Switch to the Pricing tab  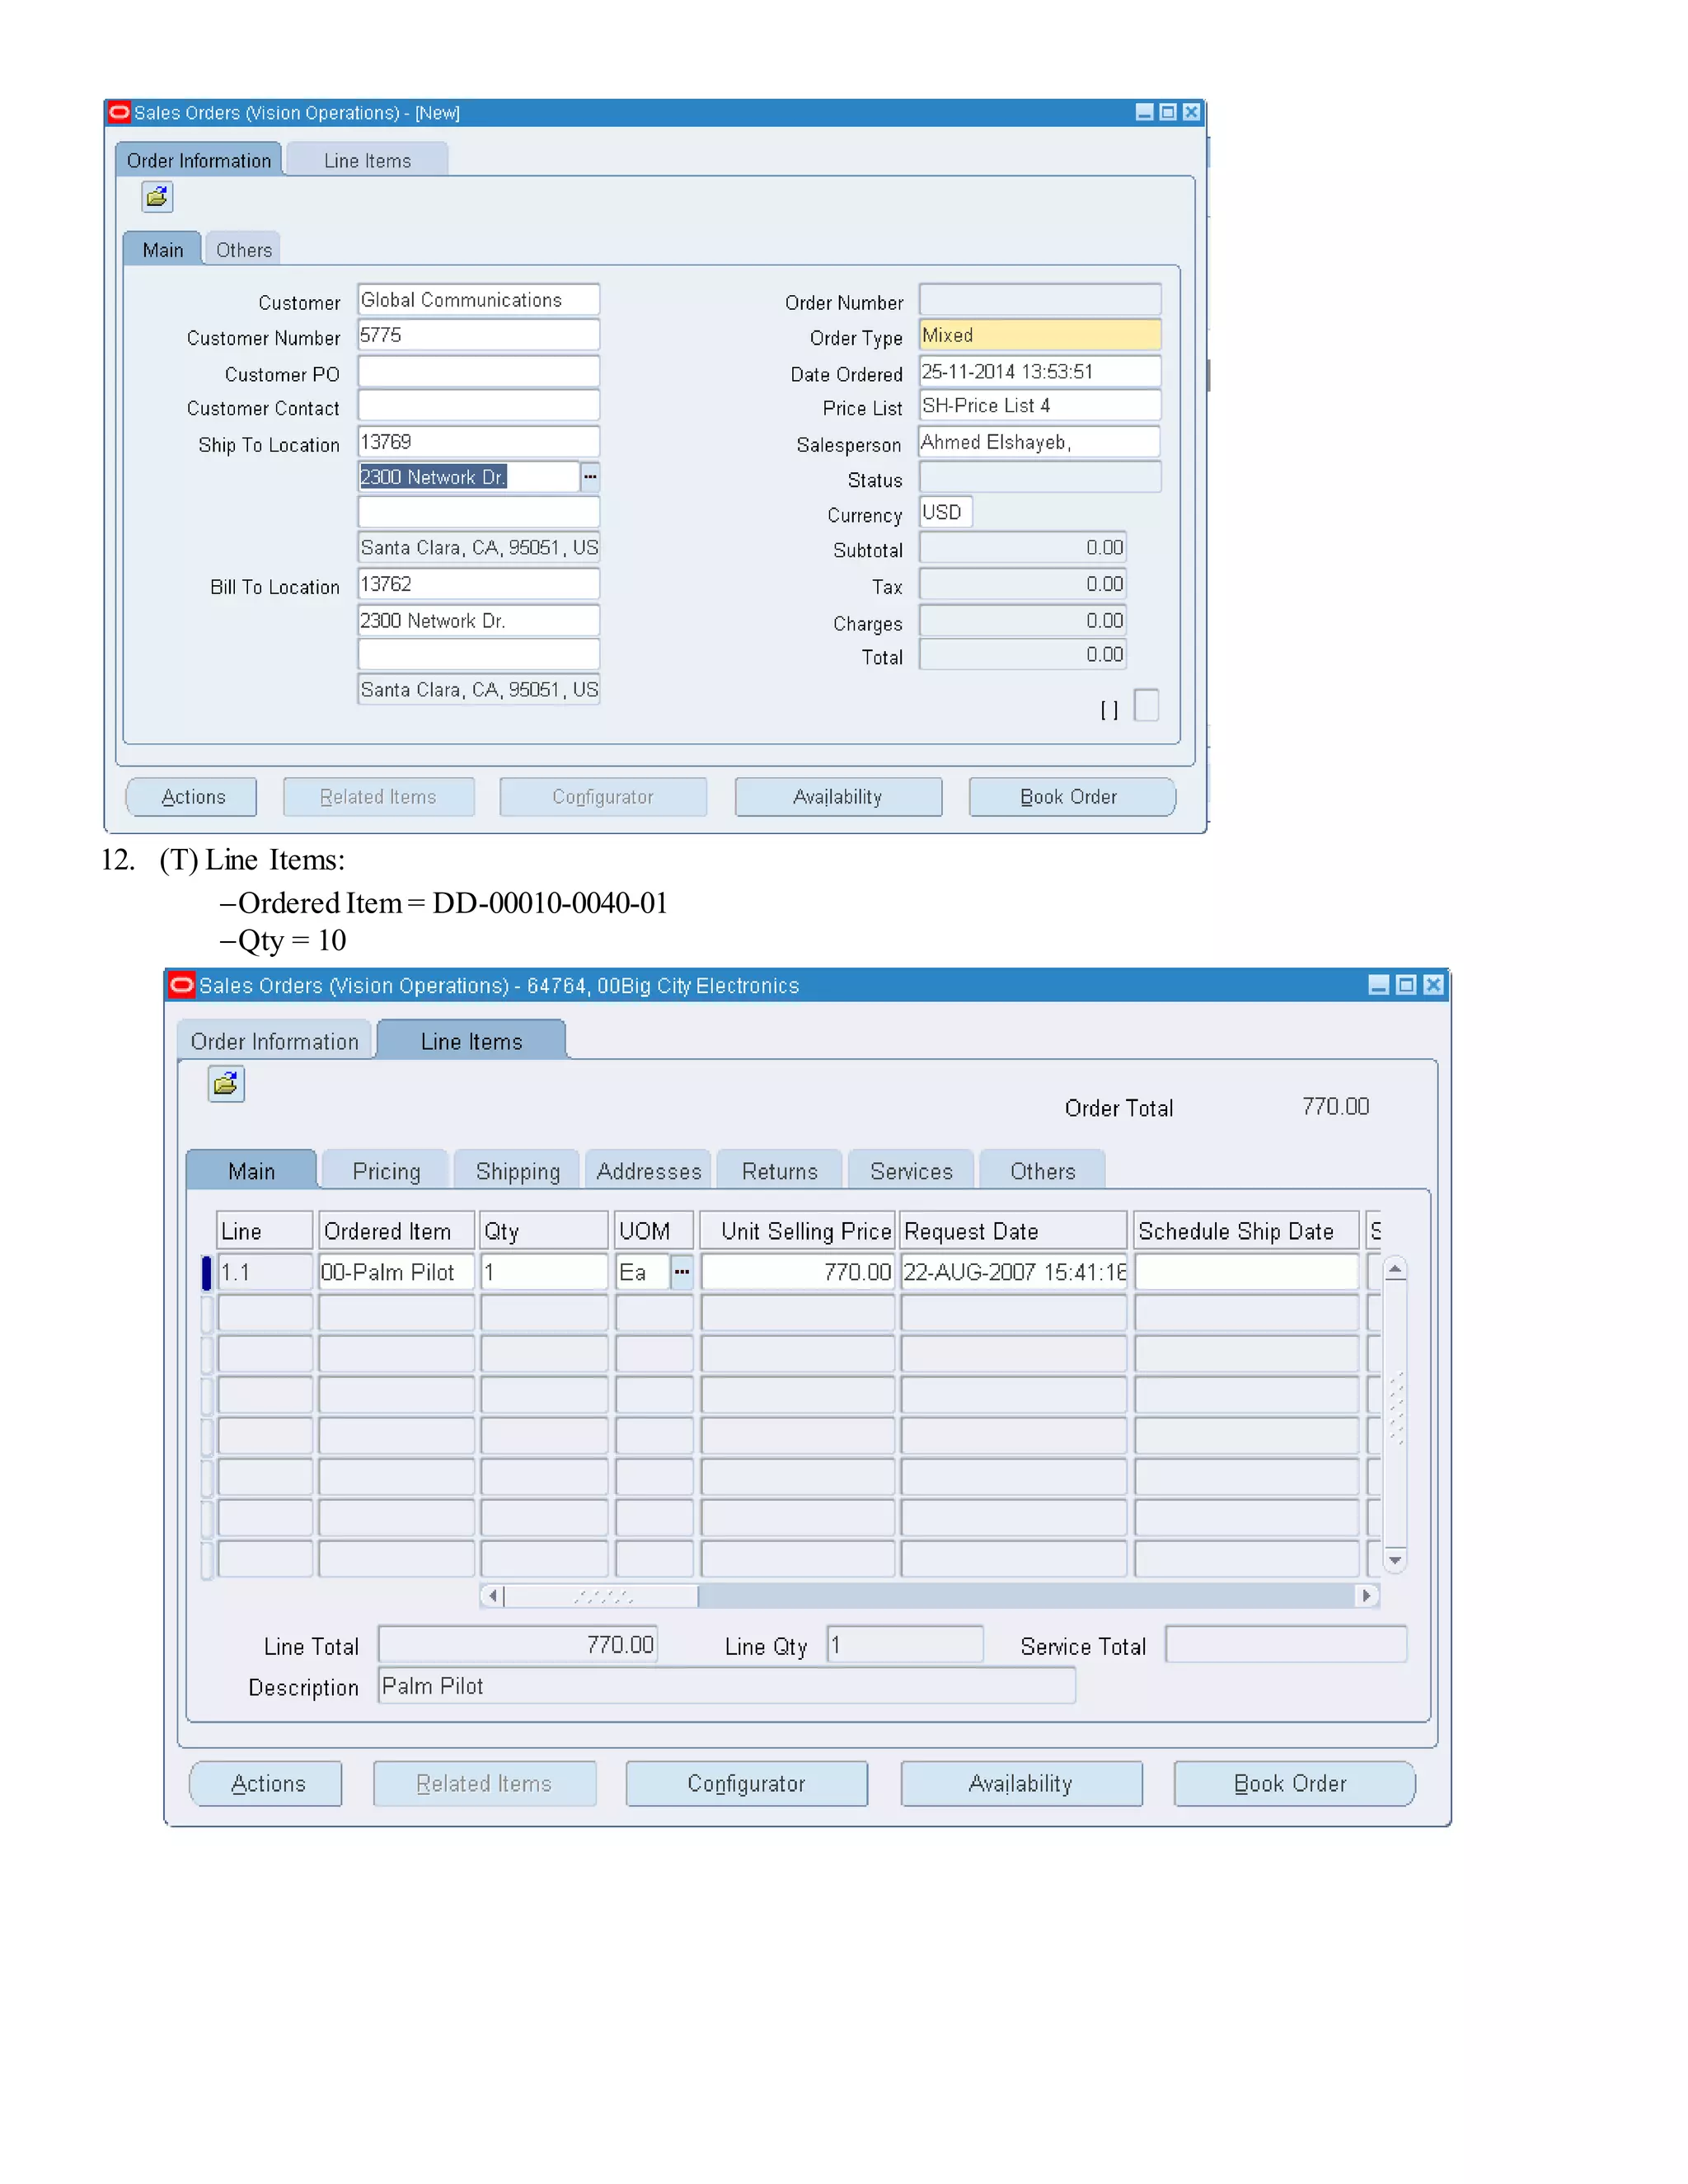click(x=386, y=1171)
